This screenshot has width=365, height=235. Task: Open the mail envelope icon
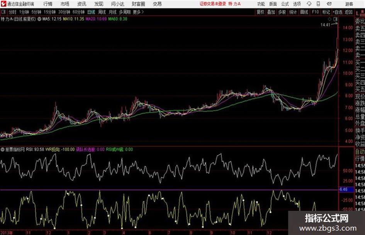(329, 4)
